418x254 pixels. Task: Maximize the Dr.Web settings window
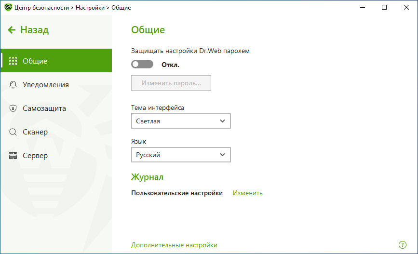point(384,7)
